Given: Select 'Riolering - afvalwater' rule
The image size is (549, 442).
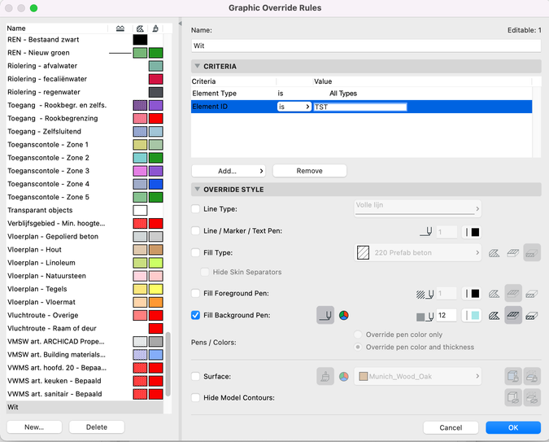Looking at the screenshot, I should [85, 66].
